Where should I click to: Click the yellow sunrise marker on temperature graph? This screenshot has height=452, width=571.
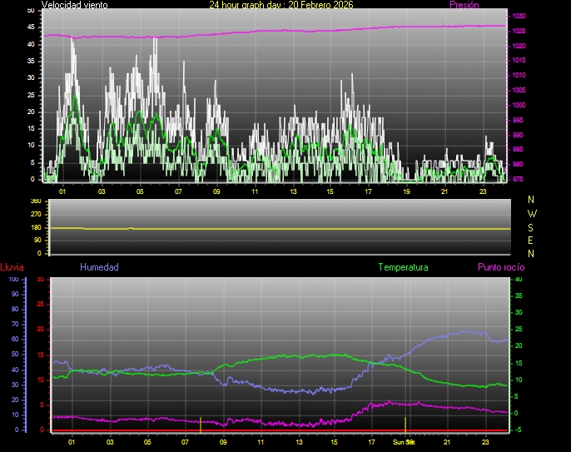tap(200, 424)
